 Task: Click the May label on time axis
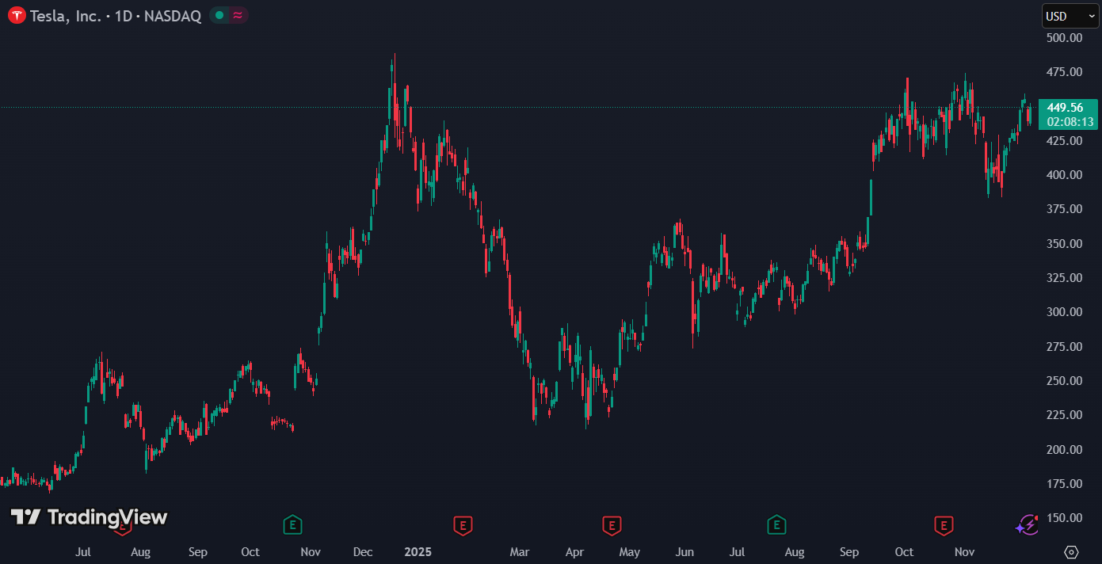point(630,552)
